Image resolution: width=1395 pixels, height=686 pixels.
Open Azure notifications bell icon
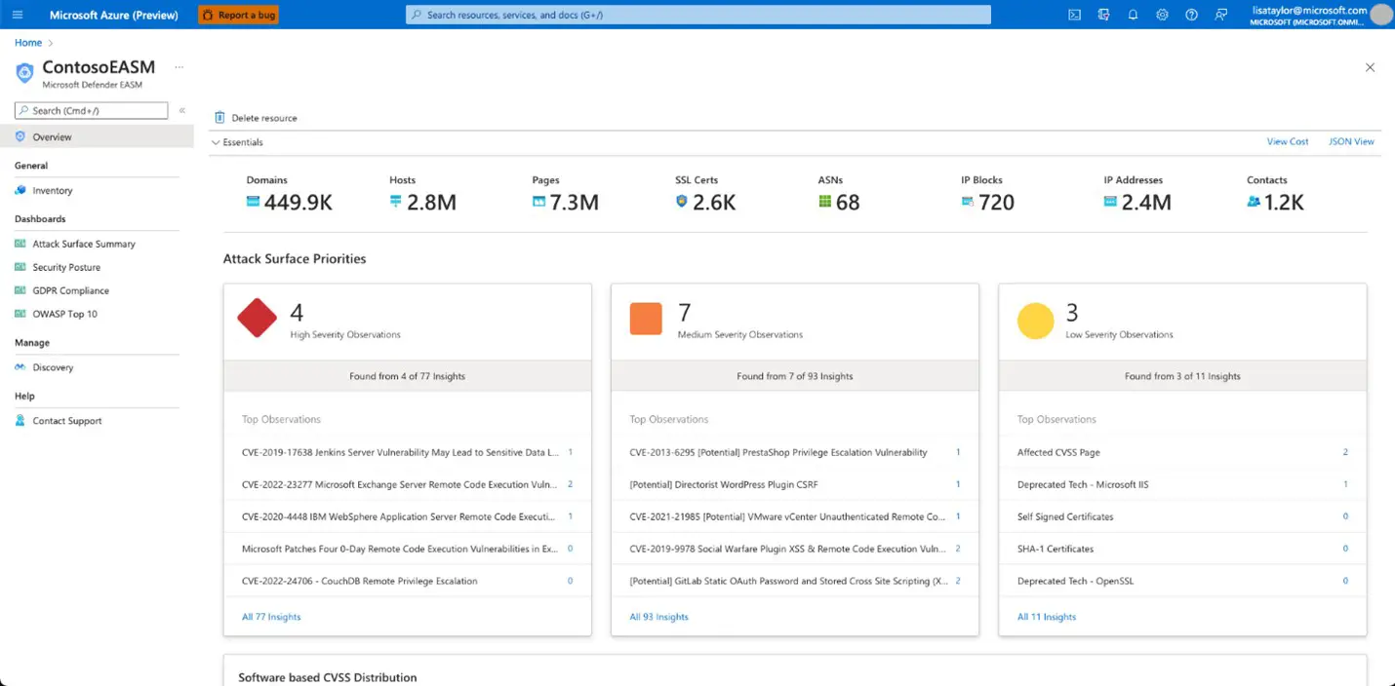[1133, 15]
